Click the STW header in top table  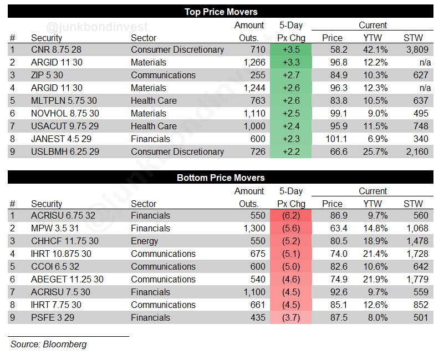(413, 38)
